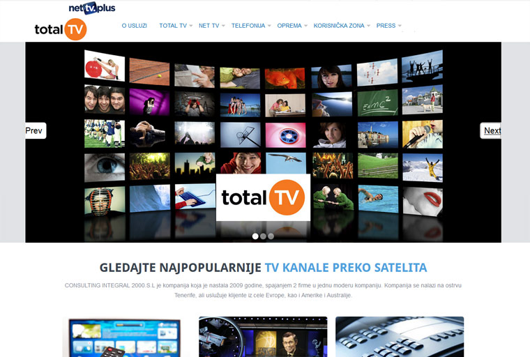Click the film reel tile in slide
The image size is (530, 357).
pos(286,135)
